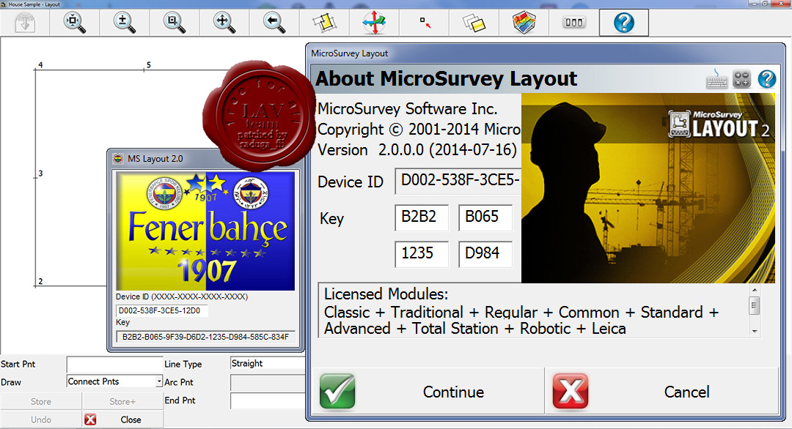Click the About dialog blue help icon

click(x=766, y=79)
